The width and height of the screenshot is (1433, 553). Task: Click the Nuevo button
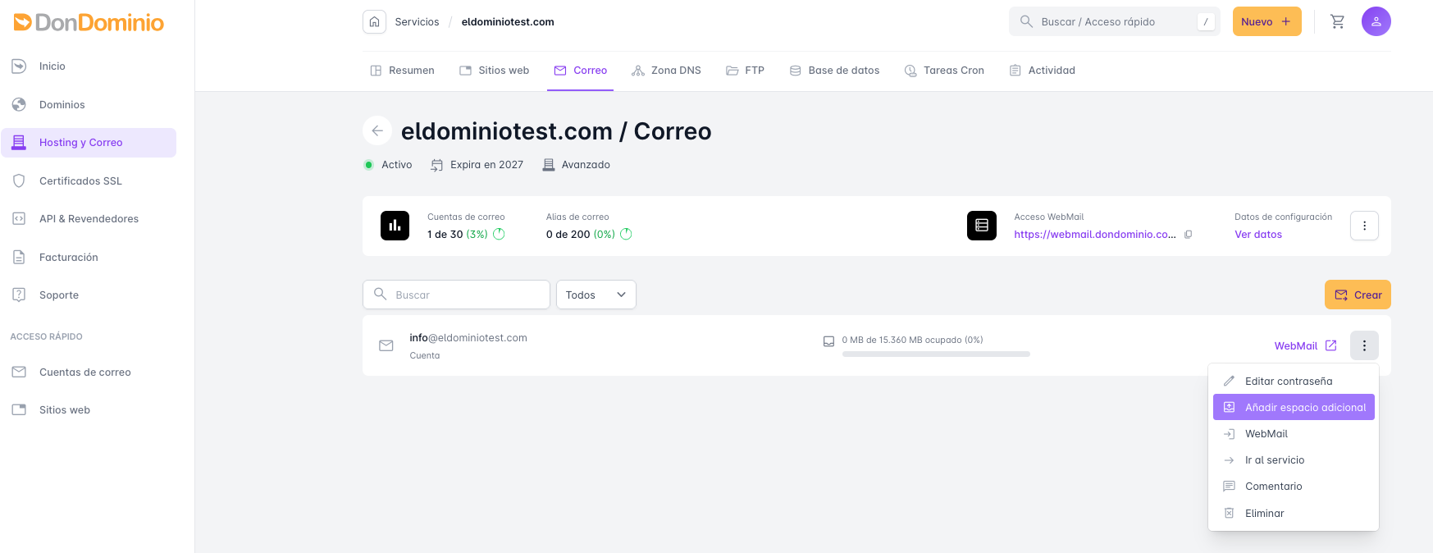(1266, 22)
